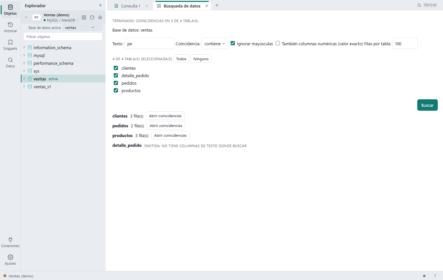This screenshot has width=443, height=280.
Task: Open the Snippets sidebar panel
Action: [x=10, y=45]
